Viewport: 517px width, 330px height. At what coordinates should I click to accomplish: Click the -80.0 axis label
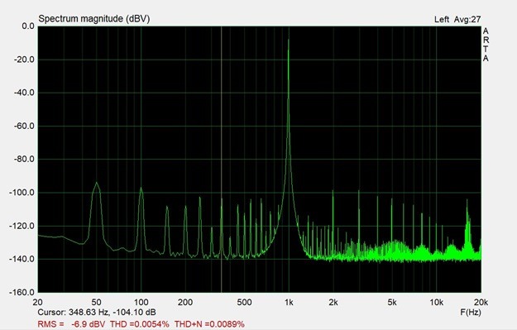[x=24, y=160]
